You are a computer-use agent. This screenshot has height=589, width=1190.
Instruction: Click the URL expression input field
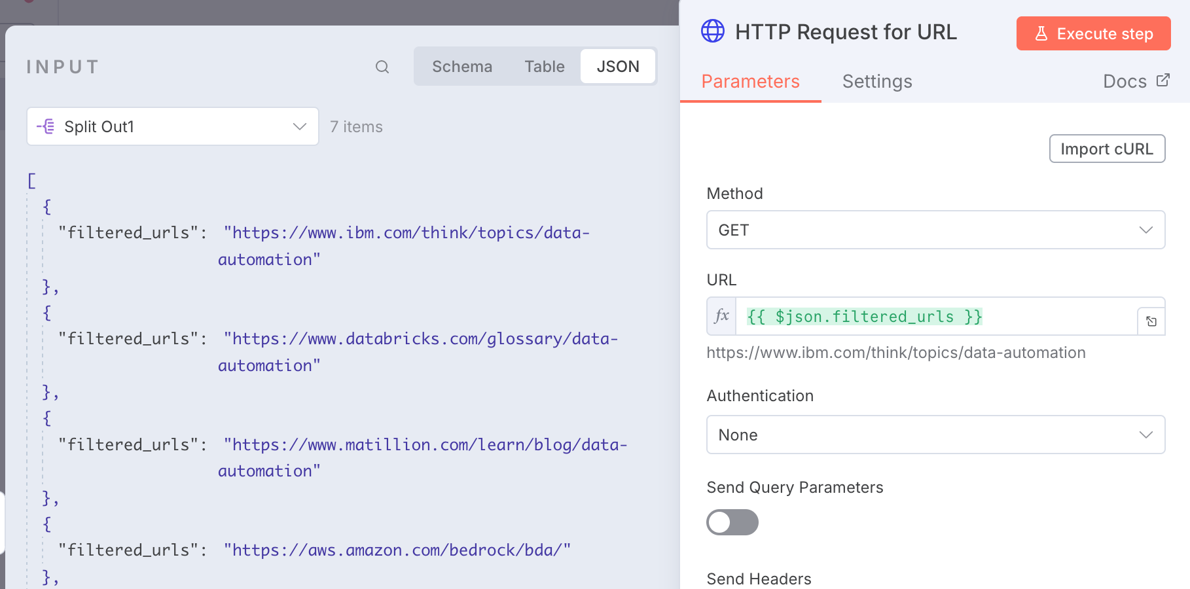936,317
